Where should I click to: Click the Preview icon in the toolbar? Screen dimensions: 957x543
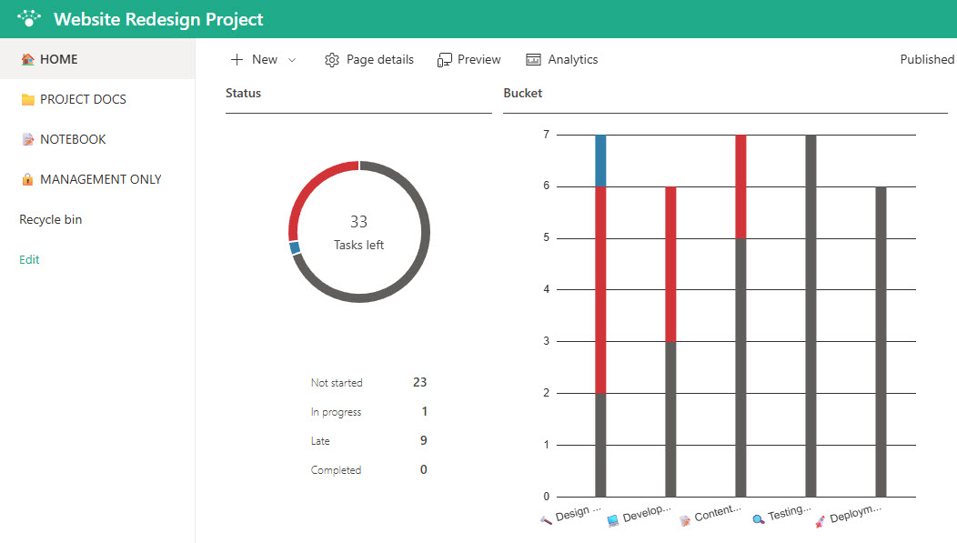click(x=445, y=59)
